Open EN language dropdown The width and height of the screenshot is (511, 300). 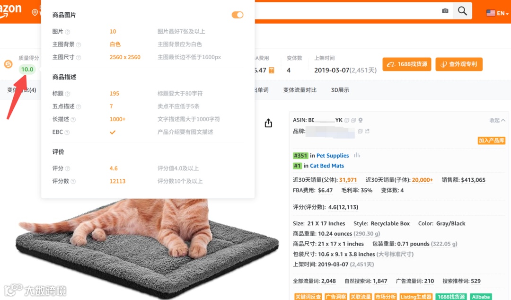click(497, 13)
